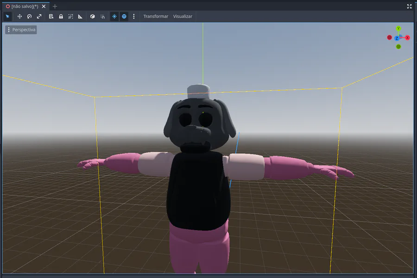Activate the Select mode arrow tool
This screenshot has width=417, height=278.
(x=7, y=17)
